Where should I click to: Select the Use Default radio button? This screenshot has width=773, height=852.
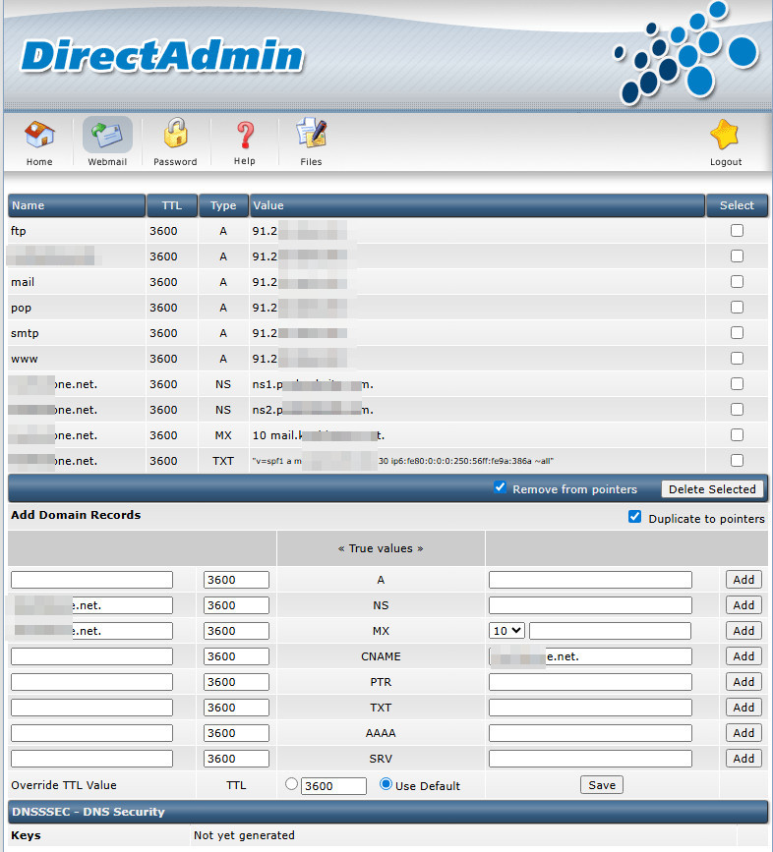click(x=386, y=784)
